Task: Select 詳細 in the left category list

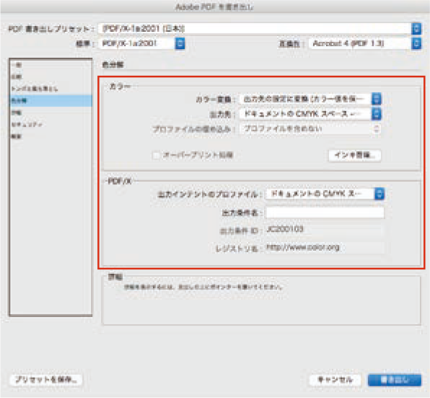Action: coord(51,113)
